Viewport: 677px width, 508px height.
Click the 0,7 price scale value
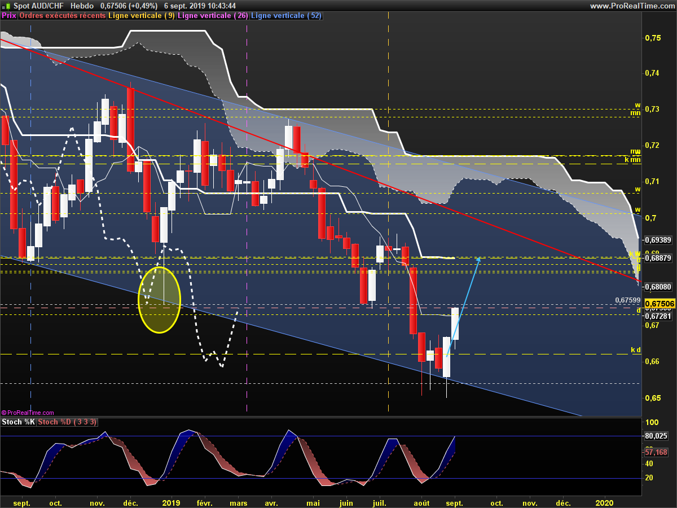click(x=650, y=218)
